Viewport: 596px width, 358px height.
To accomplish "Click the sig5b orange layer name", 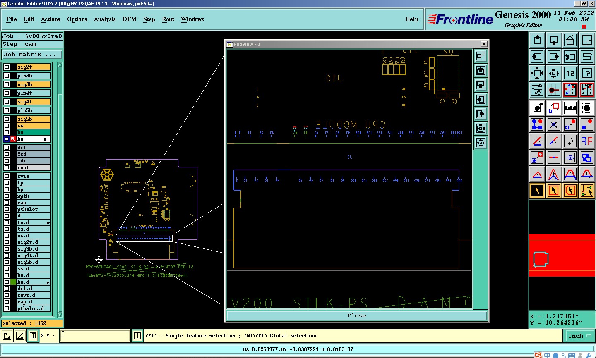I will coord(34,119).
